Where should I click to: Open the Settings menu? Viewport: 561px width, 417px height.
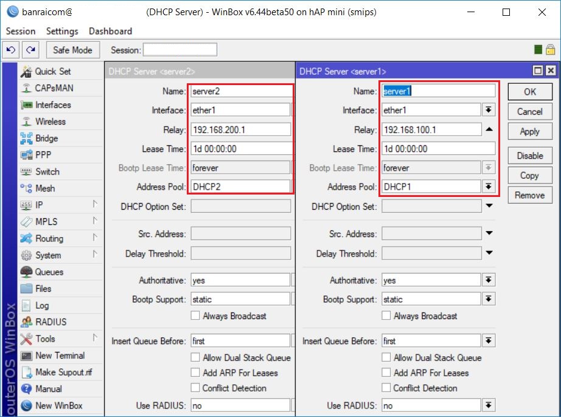click(62, 32)
